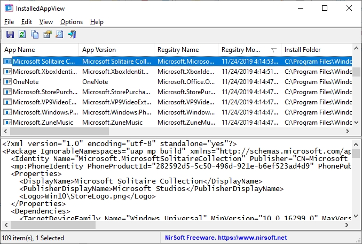Click the Copy Selected Items icon
Viewport: 362px width, 244px height.
[x=35, y=35]
